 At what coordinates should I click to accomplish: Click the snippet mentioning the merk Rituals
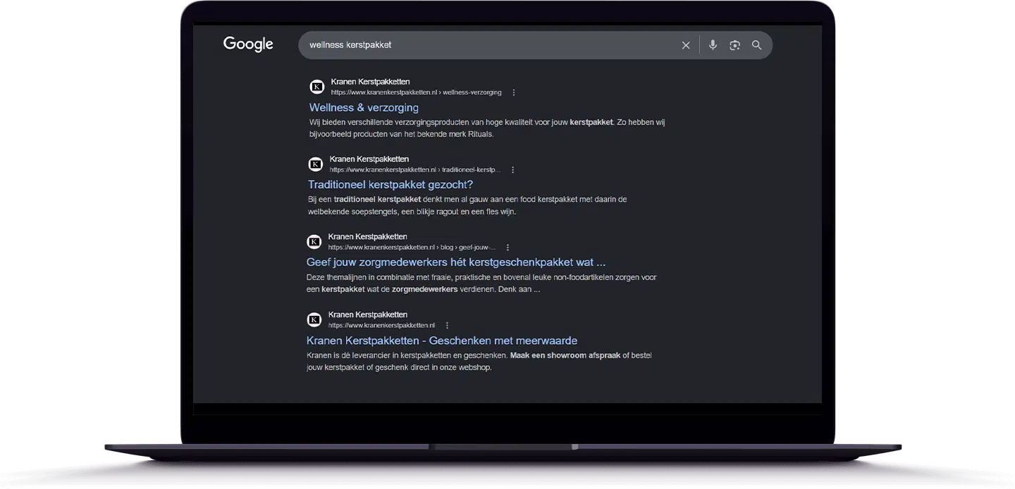[x=487, y=128]
